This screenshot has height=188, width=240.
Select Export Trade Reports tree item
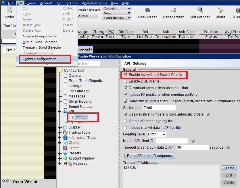click(85, 81)
